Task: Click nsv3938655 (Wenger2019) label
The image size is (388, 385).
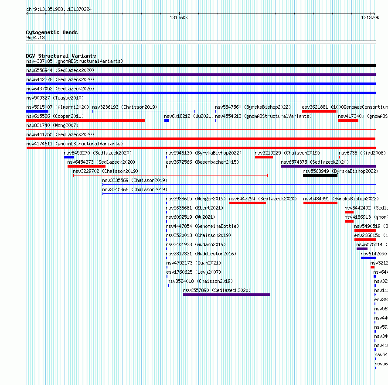Action: (x=196, y=199)
